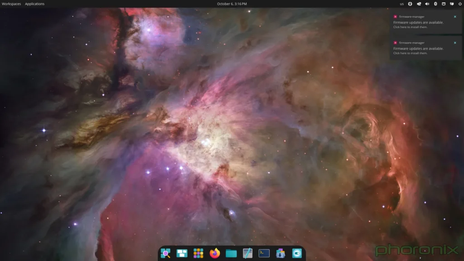Expand the 'us' keyboard layout indicator

[401, 4]
